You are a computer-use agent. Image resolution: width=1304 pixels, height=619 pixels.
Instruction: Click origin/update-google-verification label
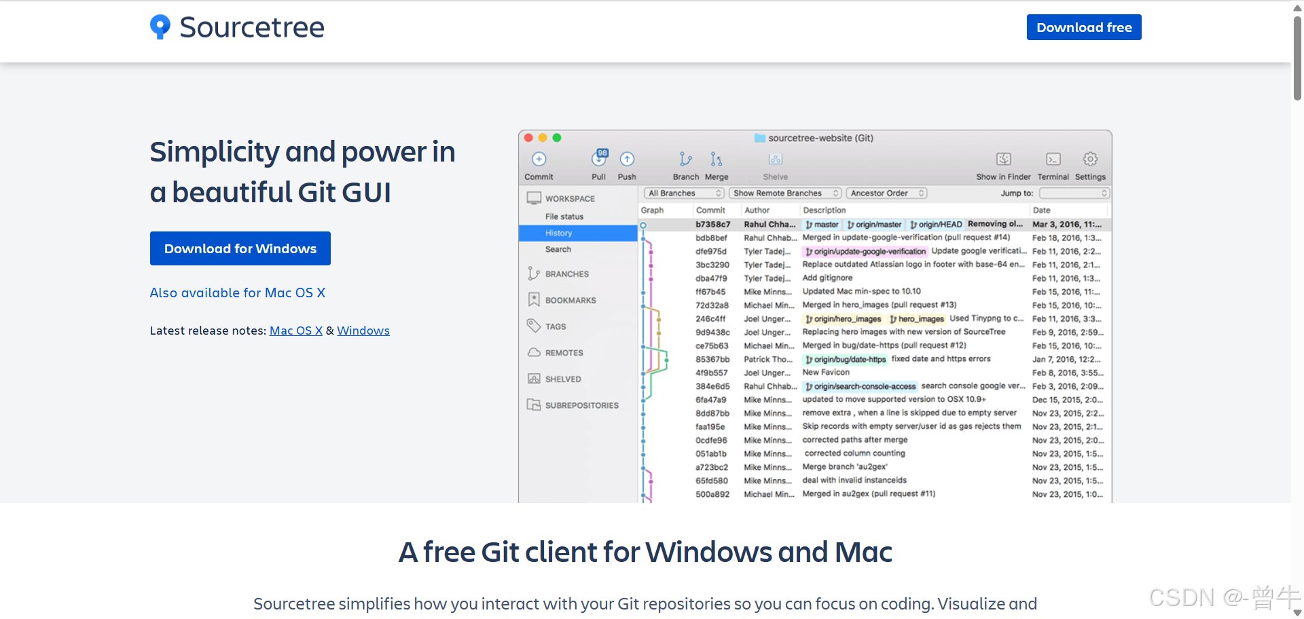click(865, 251)
